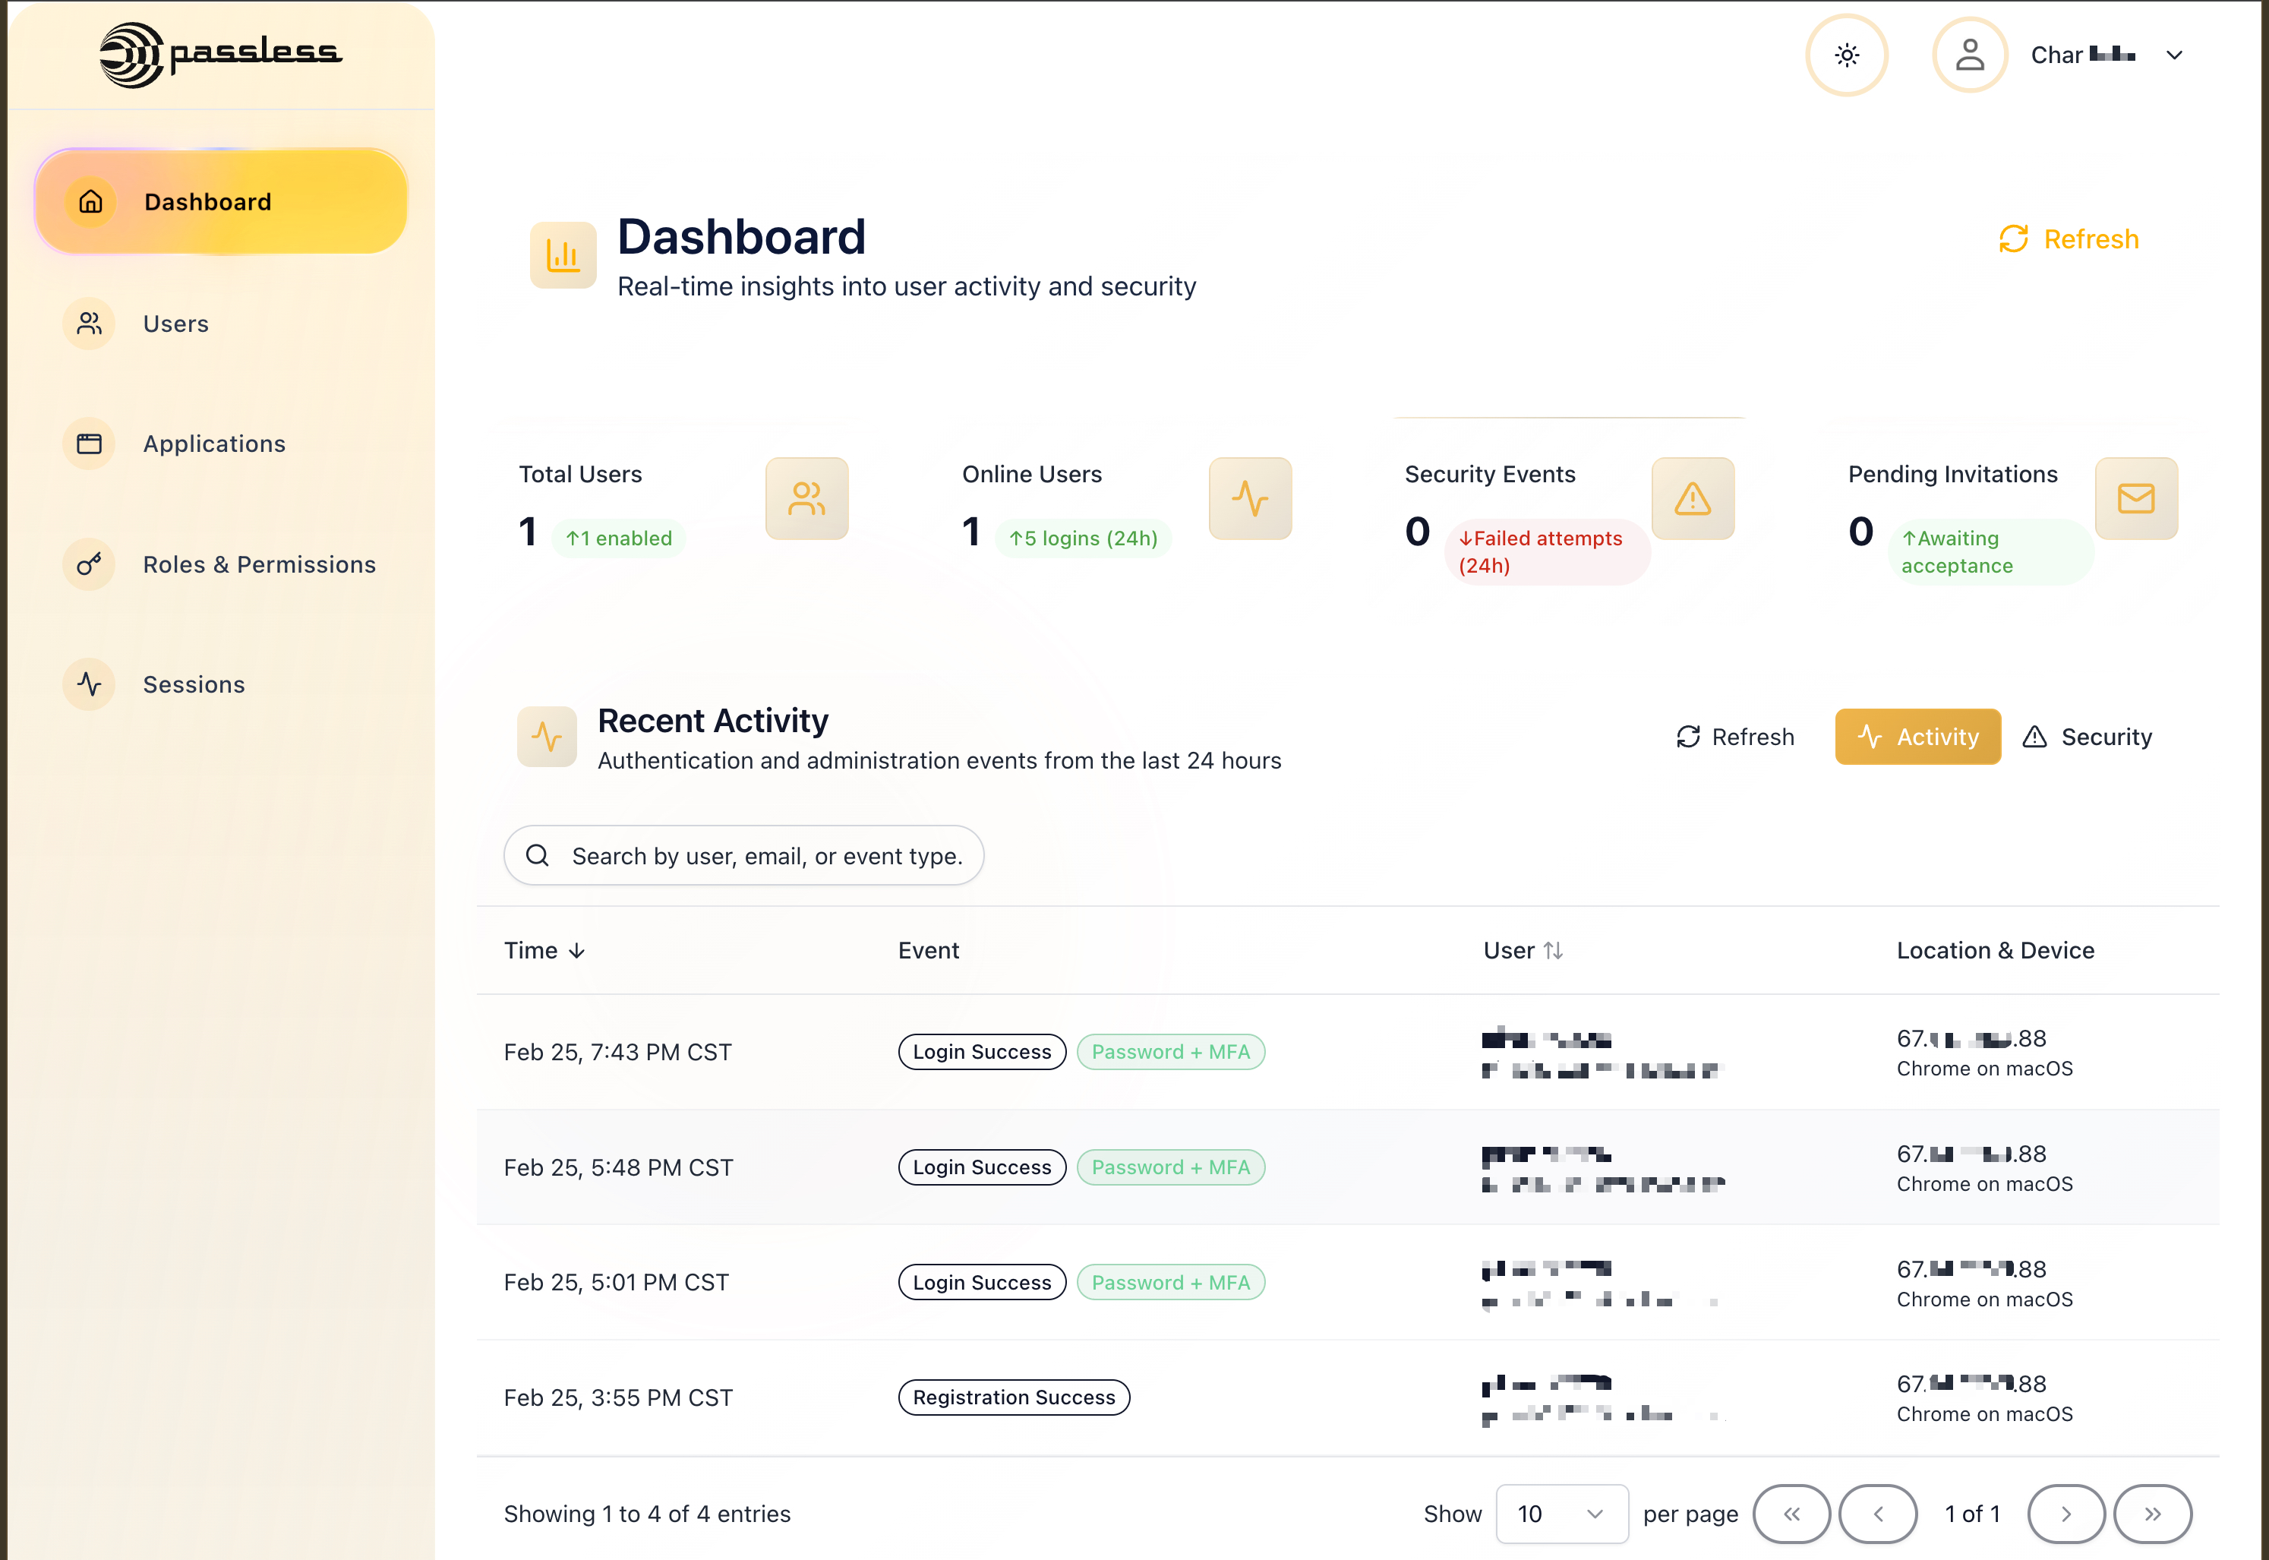Image resolution: width=2269 pixels, height=1560 pixels.
Task: Click Password + MFA badge for 7:43 PM
Action: (1171, 1052)
